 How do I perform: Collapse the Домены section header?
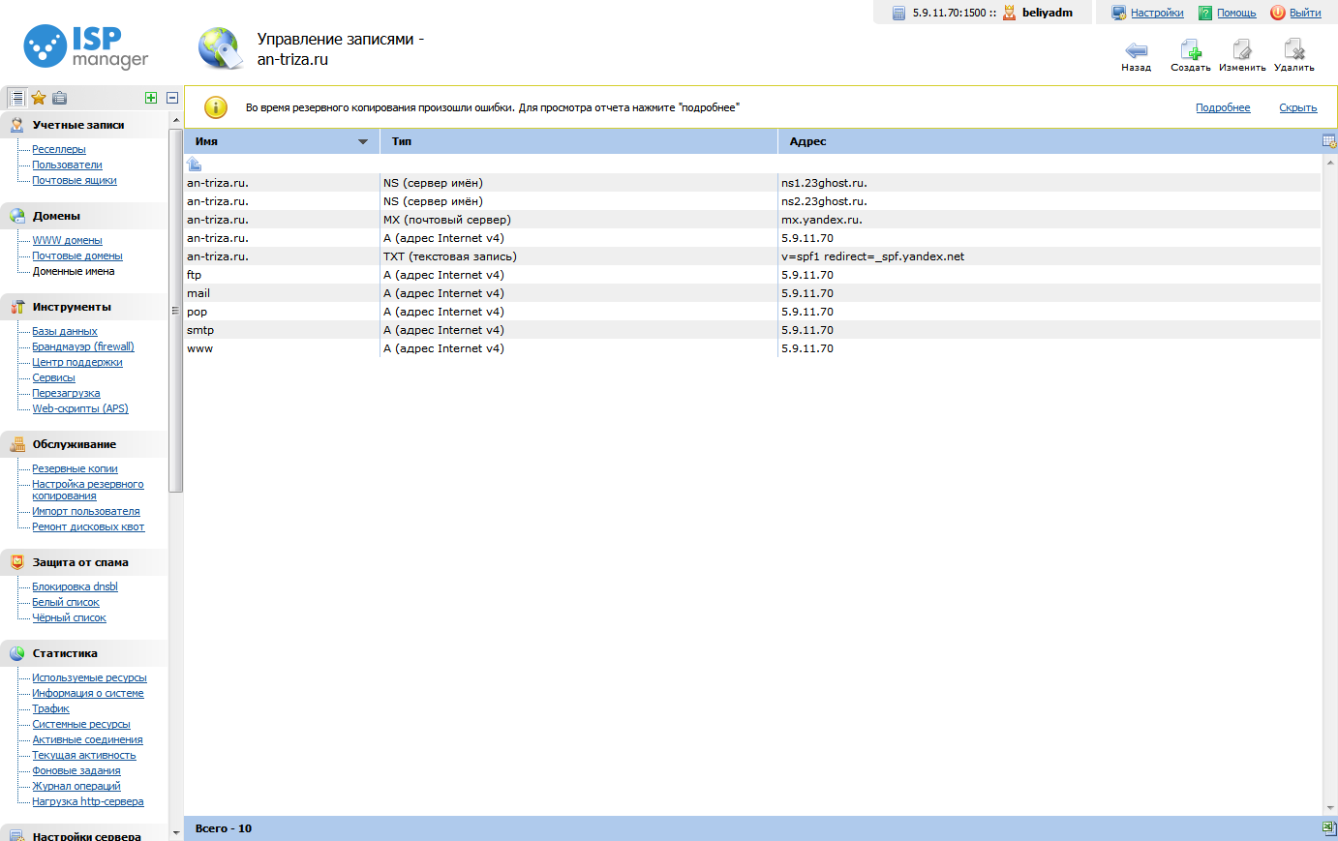84,216
